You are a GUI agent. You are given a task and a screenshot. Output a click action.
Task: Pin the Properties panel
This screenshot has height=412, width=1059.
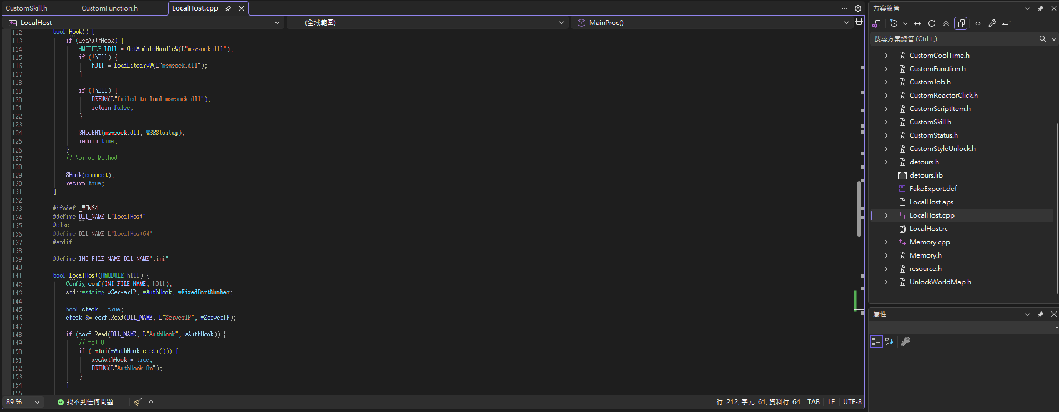[1040, 314]
